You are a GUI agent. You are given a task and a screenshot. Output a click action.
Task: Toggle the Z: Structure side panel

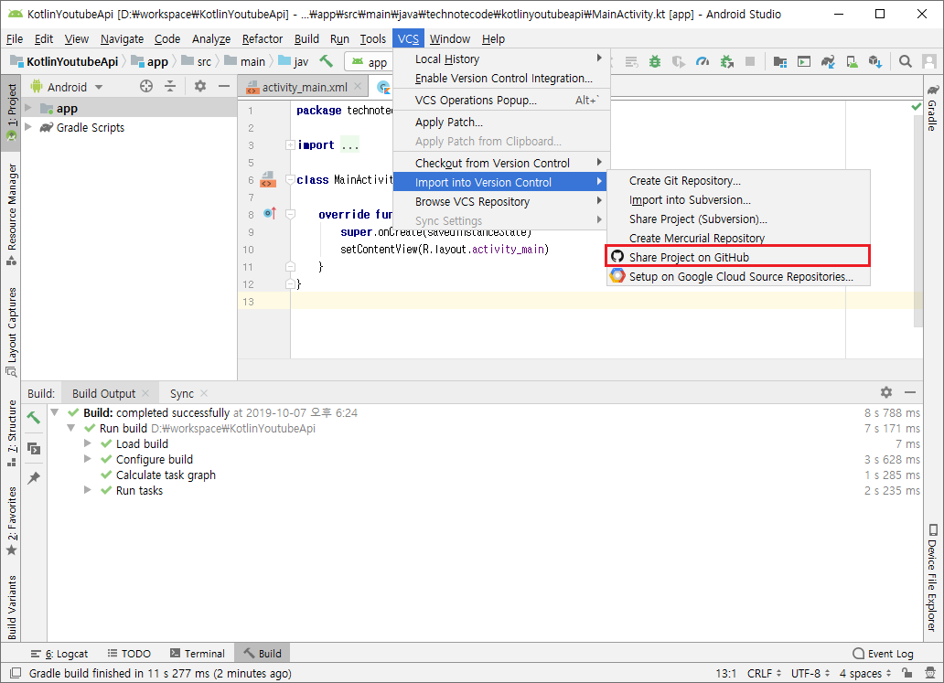[12, 433]
